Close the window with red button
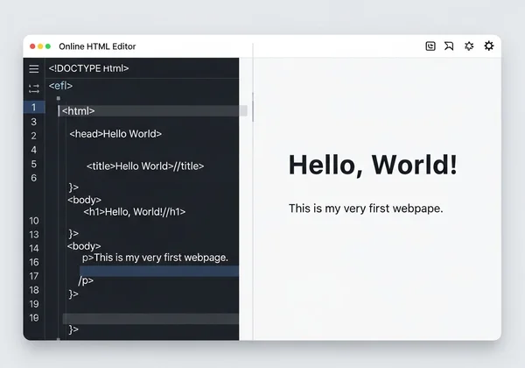This screenshot has height=368, width=525. (32, 46)
